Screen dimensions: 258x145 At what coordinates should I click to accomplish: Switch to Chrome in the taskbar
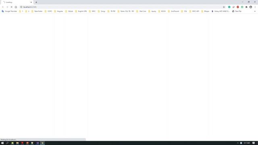(x=42, y=143)
